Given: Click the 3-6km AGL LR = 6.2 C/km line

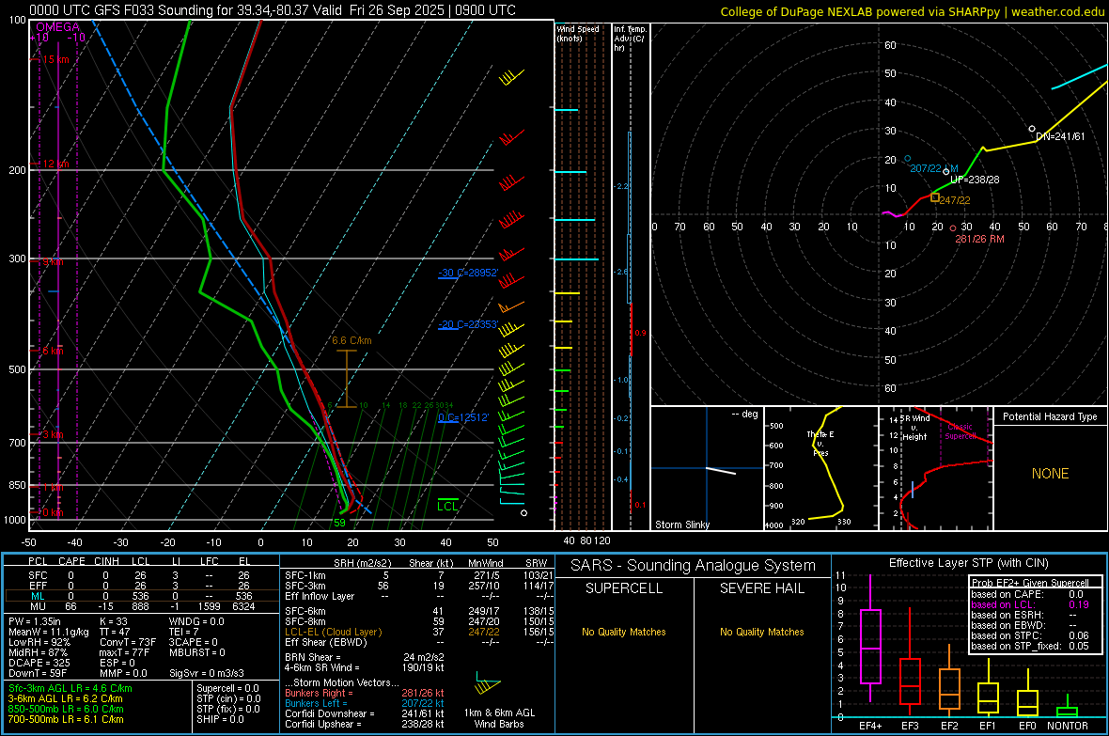Looking at the screenshot, I should pos(65,698).
